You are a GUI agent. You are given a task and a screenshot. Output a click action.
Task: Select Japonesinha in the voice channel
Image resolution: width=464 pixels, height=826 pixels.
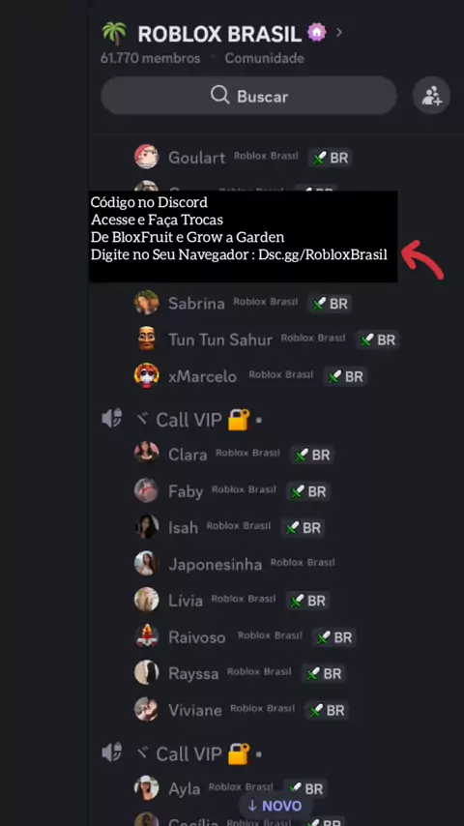coord(235,564)
